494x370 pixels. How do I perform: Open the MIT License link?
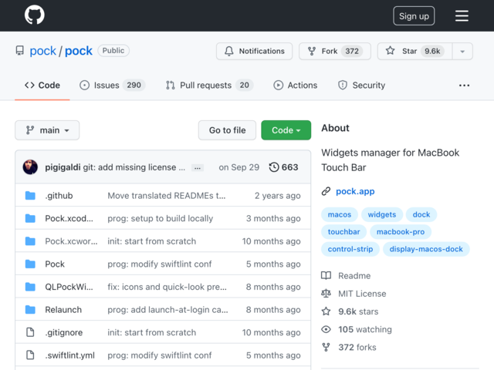(354, 294)
